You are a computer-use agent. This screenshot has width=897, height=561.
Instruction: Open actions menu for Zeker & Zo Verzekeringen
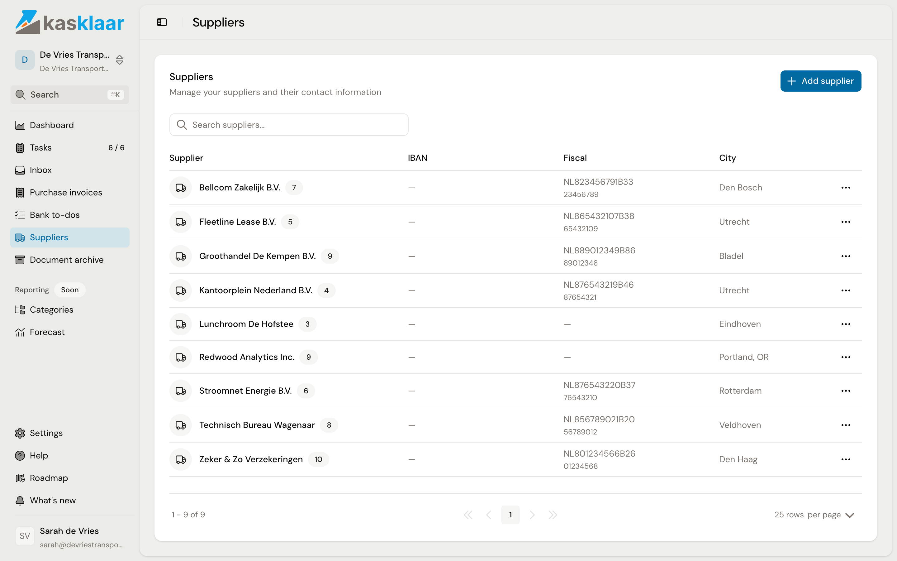846,459
